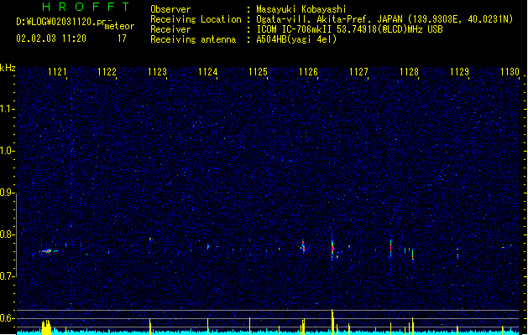Click the long meteor echo after 1121
528x335 pixels.
49,251
